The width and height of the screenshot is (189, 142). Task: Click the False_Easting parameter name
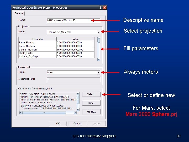pyautogui.click(x=27, y=43)
